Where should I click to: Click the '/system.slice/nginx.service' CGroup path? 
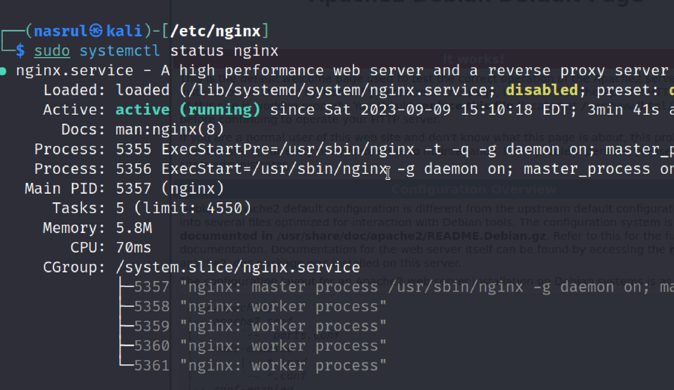click(x=238, y=267)
